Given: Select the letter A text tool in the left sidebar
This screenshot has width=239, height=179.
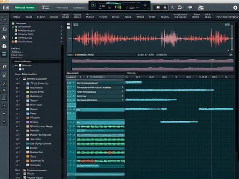Looking at the screenshot, I should [4, 37].
